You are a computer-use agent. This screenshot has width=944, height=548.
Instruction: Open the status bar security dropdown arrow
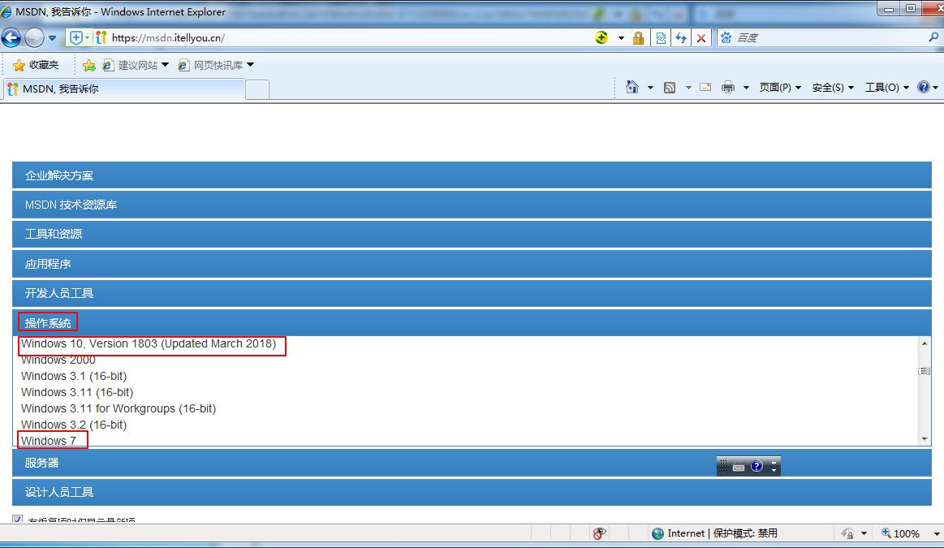click(x=864, y=533)
